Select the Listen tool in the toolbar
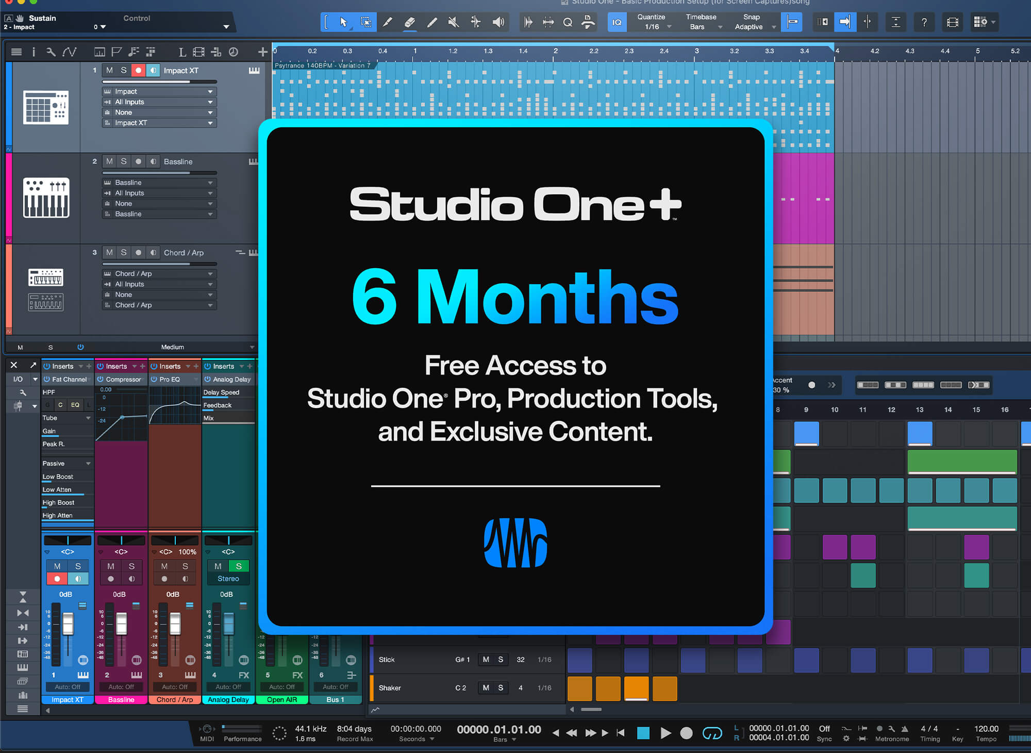This screenshot has height=753, width=1031. click(x=497, y=22)
